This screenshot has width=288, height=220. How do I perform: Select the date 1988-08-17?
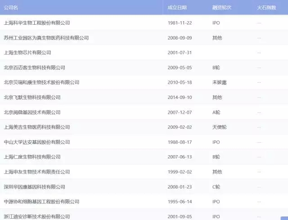point(180,142)
